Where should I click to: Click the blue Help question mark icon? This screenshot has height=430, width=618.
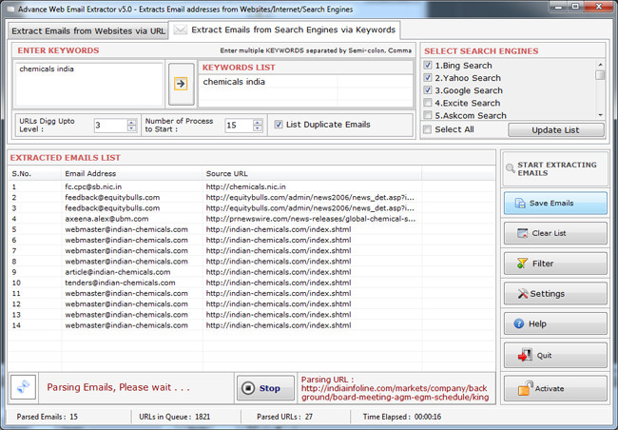519,323
